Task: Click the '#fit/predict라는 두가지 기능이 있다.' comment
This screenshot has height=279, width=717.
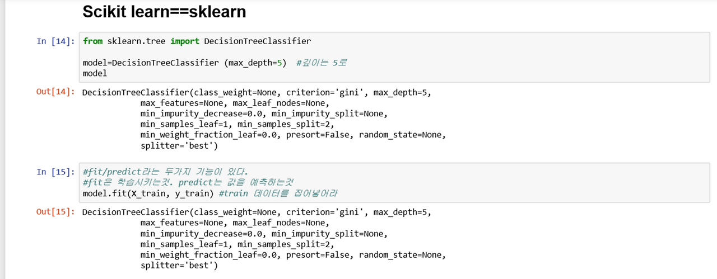Action: (x=165, y=172)
